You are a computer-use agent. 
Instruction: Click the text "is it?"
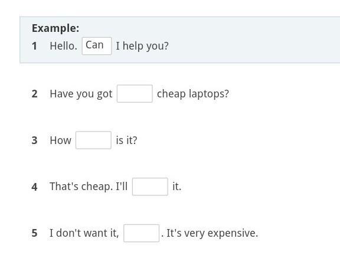click(x=126, y=140)
